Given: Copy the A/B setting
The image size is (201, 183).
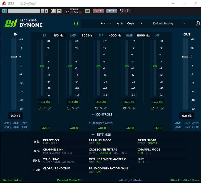Looking at the screenshot, I should 130,23.
